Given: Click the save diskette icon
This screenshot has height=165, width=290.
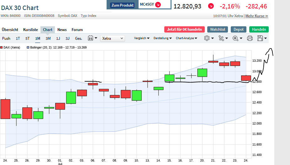Looking at the screenshot, I should point(260,38).
